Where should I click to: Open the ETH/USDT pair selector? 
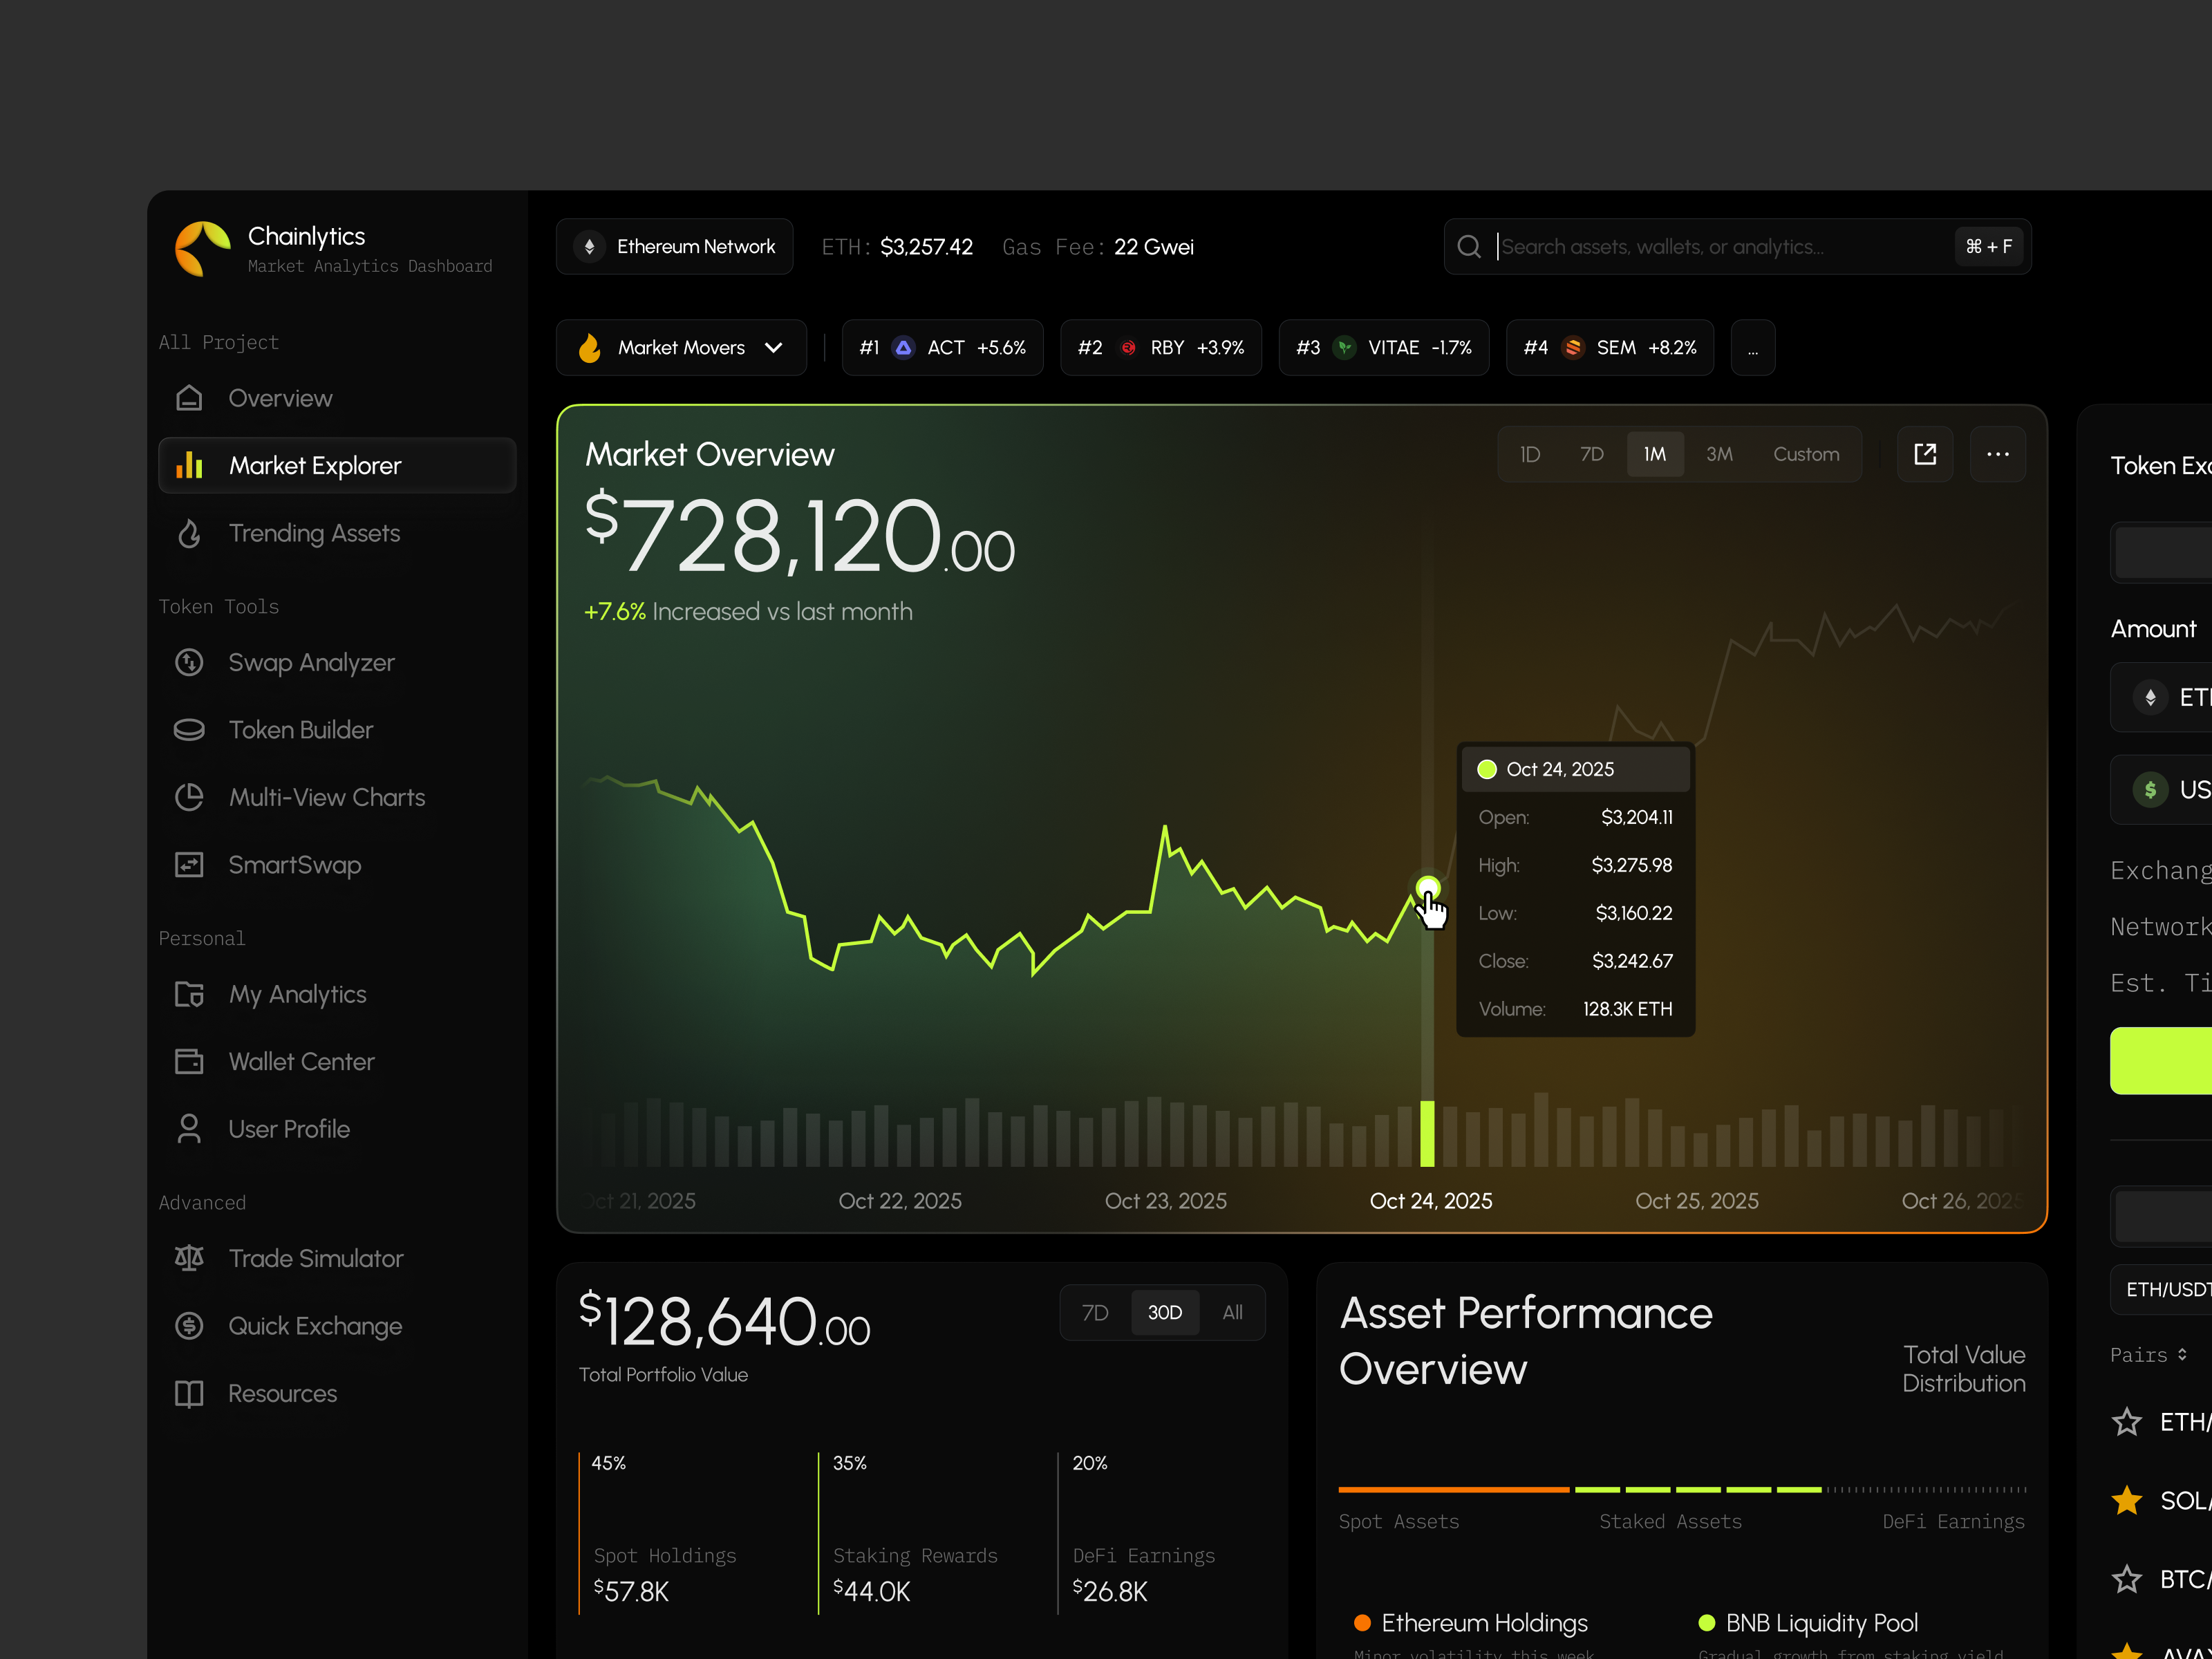(x=2162, y=1290)
